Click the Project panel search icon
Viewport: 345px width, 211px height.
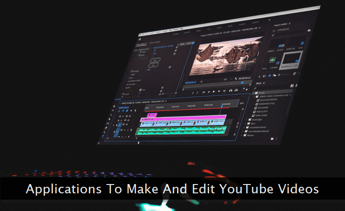coord(273,35)
